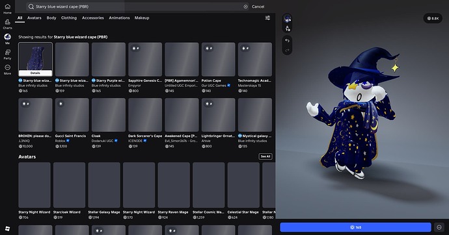Switch to the Body tab
The width and height of the screenshot is (449, 235).
(51, 18)
